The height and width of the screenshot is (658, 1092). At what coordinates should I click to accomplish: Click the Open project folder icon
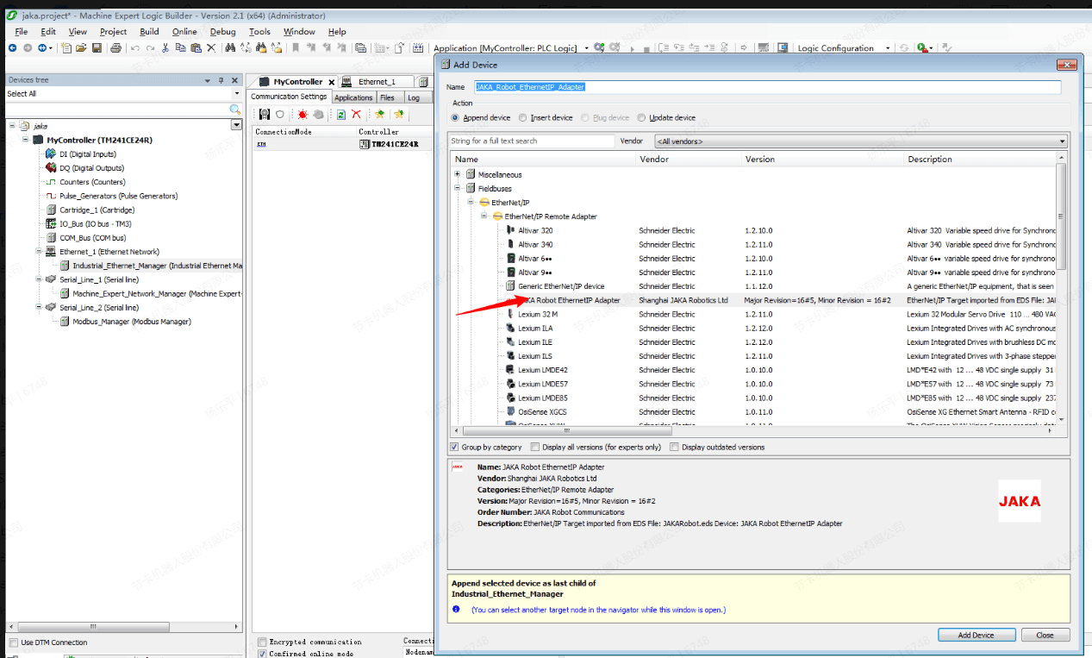[81, 48]
